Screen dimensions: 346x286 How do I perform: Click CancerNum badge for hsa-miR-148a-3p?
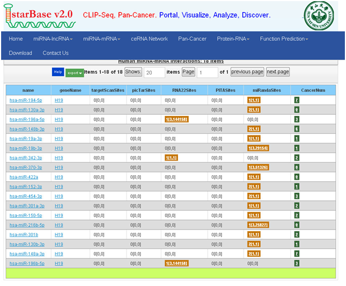tap(297, 254)
